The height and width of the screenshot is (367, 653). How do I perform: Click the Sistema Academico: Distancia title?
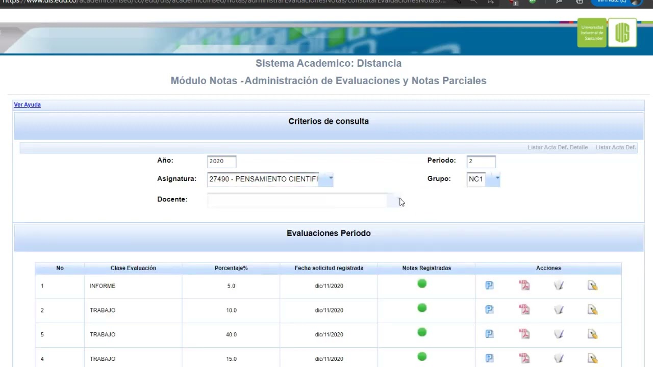pyautogui.click(x=329, y=63)
